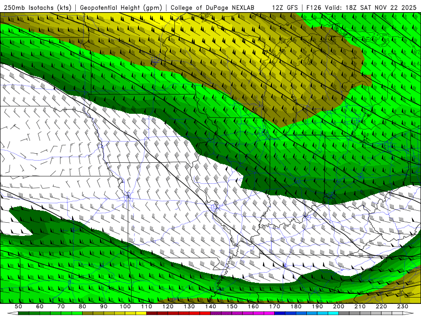Click the '50' colorbar scale label

point(18,307)
